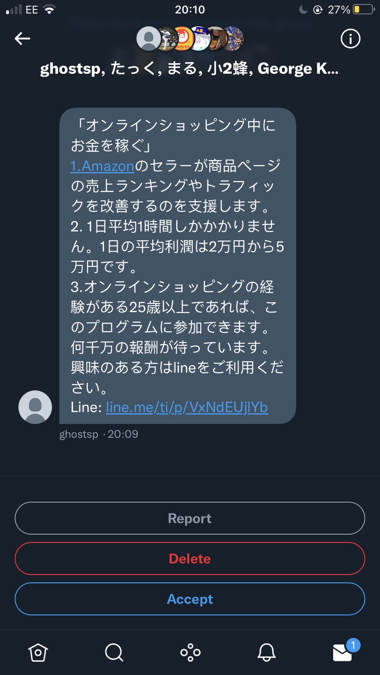Open Messages envelope tab
This screenshot has width=380, height=675.
pos(343,652)
